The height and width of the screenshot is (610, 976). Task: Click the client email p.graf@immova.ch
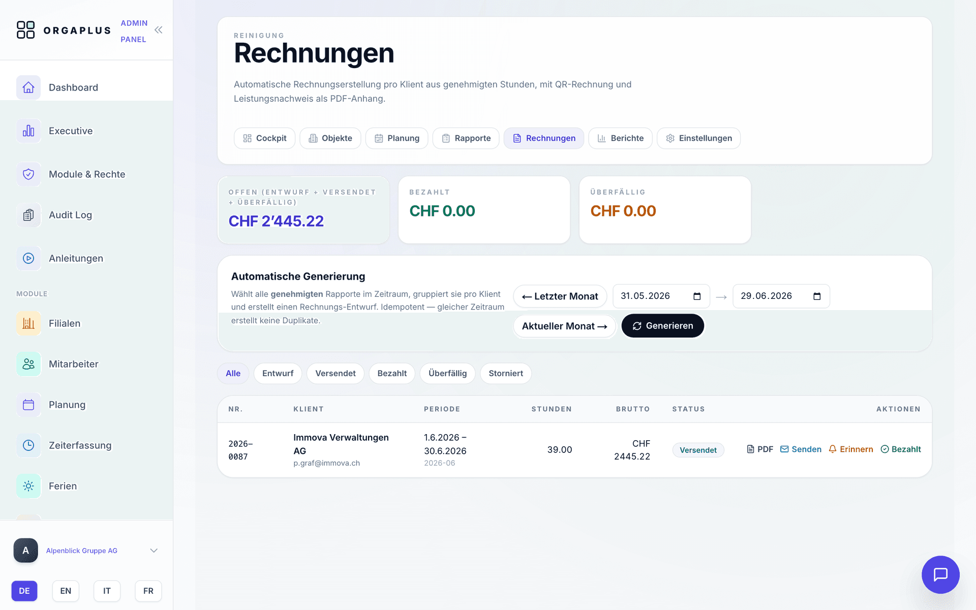326,463
